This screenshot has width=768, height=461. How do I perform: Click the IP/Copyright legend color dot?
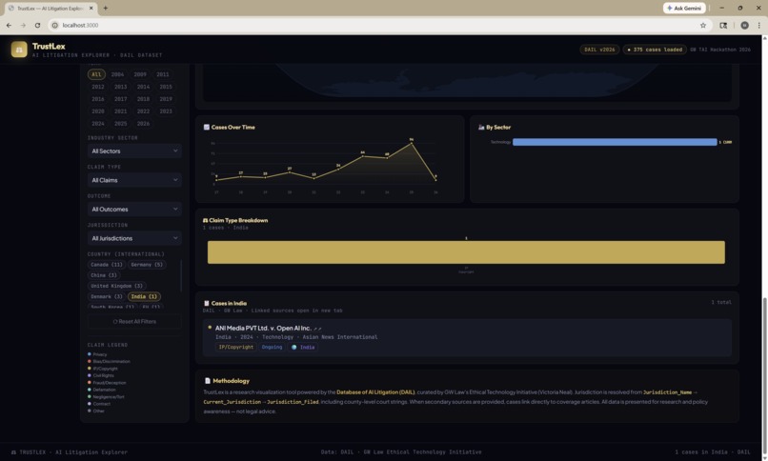point(90,369)
